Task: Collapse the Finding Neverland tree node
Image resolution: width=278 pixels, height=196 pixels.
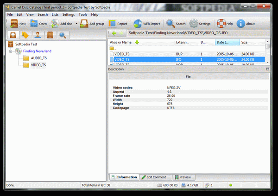Action: 10,51
